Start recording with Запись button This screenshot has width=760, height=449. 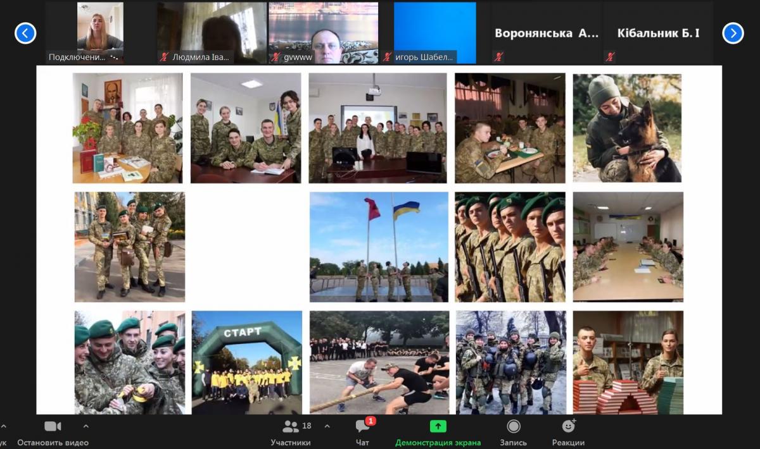(x=514, y=426)
